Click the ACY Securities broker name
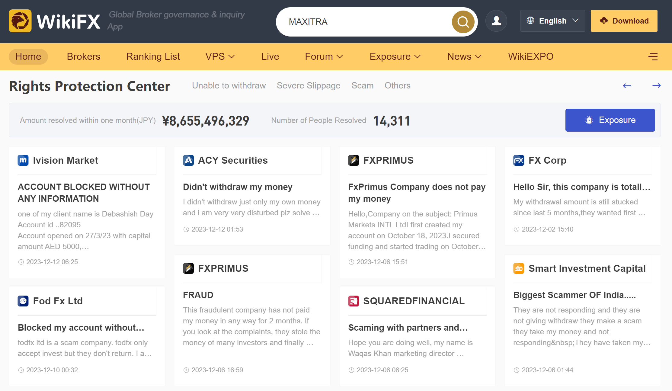Image resolution: width=672 pixels, height=391 pixels. click(x=233, y=160)
